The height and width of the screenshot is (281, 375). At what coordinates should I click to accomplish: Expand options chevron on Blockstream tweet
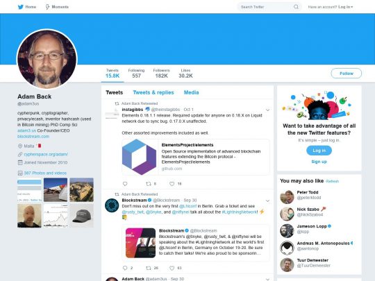pos(267,201)
